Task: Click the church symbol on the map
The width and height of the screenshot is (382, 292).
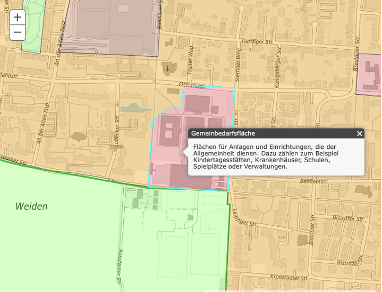Action: tap(168, 68)
